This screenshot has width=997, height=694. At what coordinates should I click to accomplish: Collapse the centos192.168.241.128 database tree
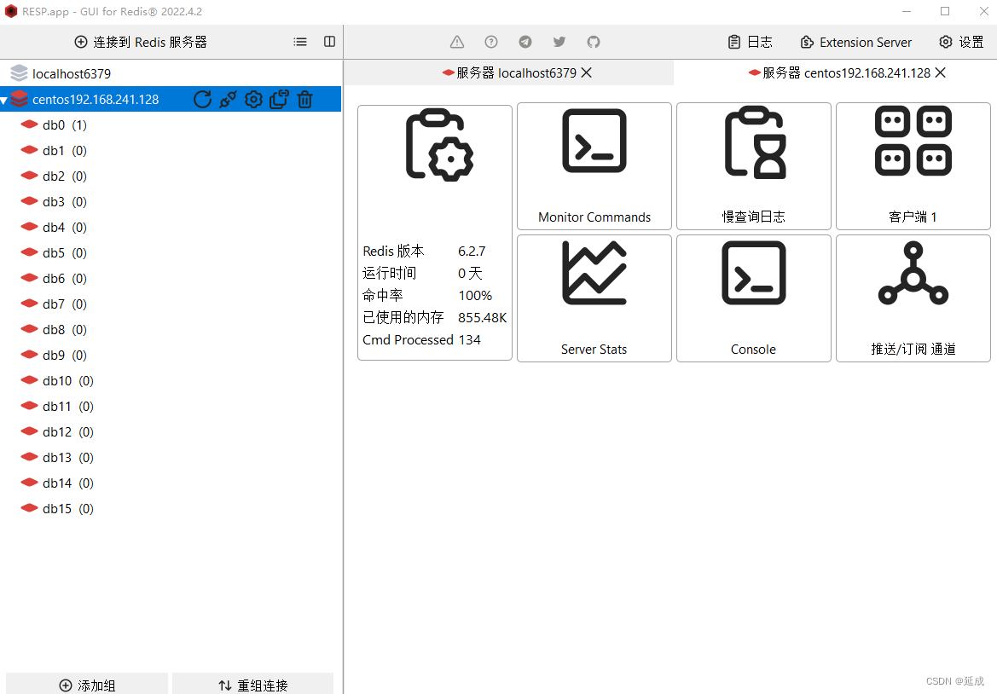pos(9,99)
